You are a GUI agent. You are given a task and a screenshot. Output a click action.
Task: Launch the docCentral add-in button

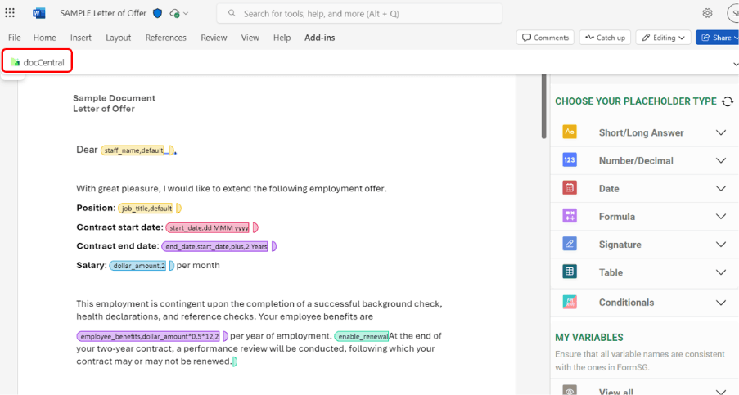pos(38,62)
